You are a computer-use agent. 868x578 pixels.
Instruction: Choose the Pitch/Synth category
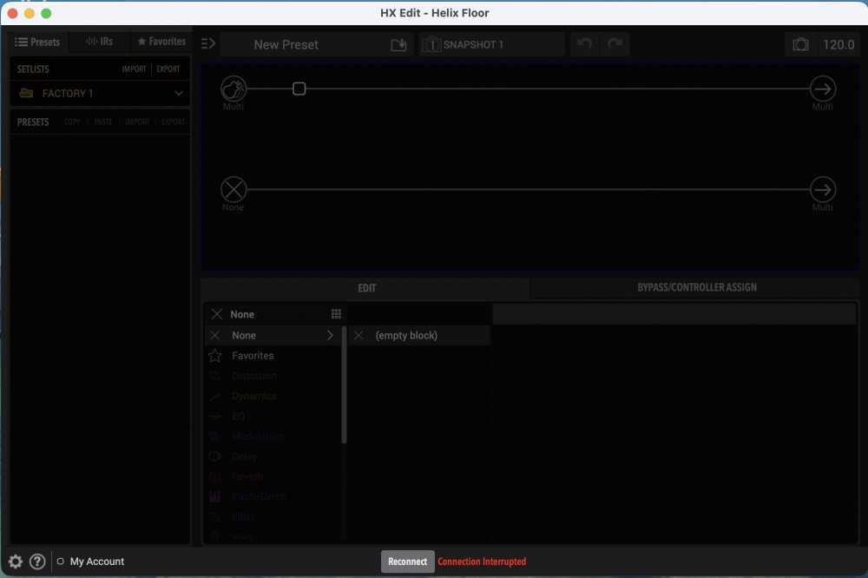pos(273,496)
